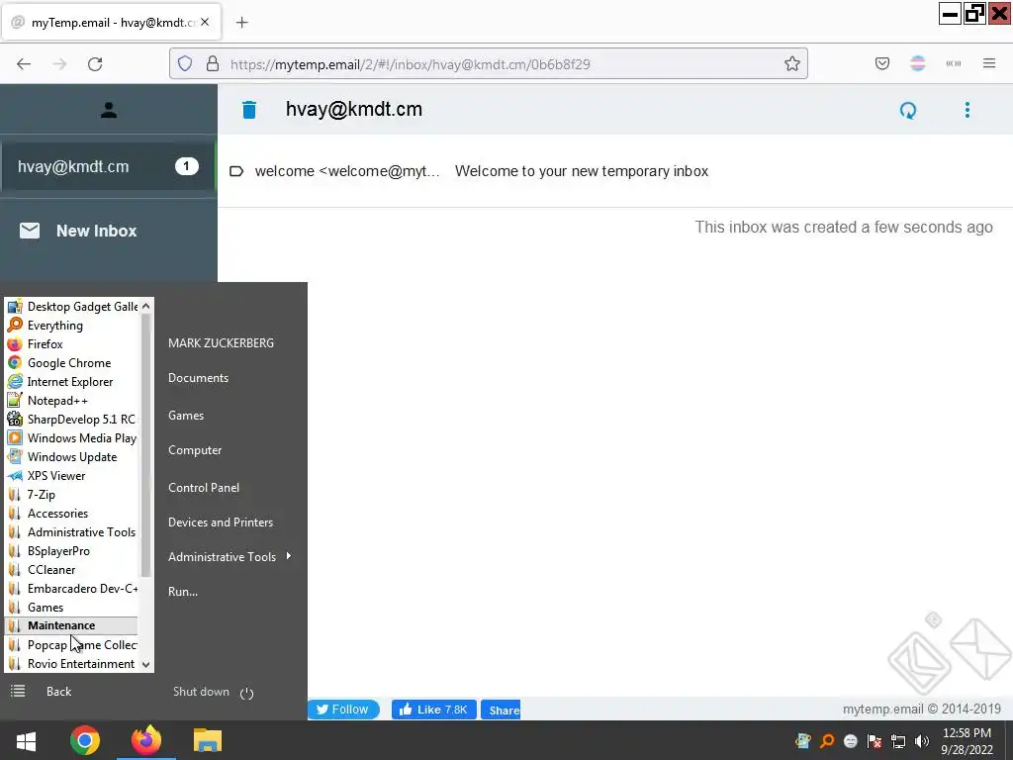Screen dimensions: 1013x760
Task: Open SharpDevelop 5.1 RC entry
Action: click(71, 419)
